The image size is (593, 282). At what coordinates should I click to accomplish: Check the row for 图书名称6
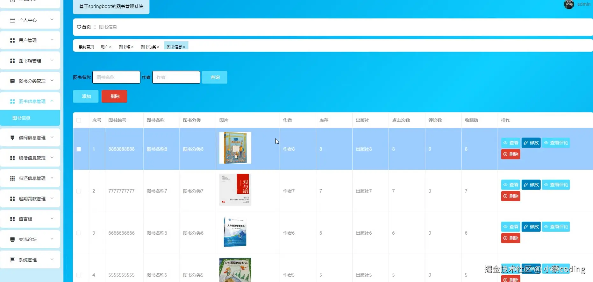79,233
